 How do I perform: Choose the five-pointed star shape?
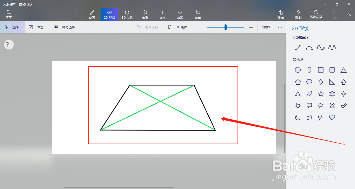[x=321, y=94]
